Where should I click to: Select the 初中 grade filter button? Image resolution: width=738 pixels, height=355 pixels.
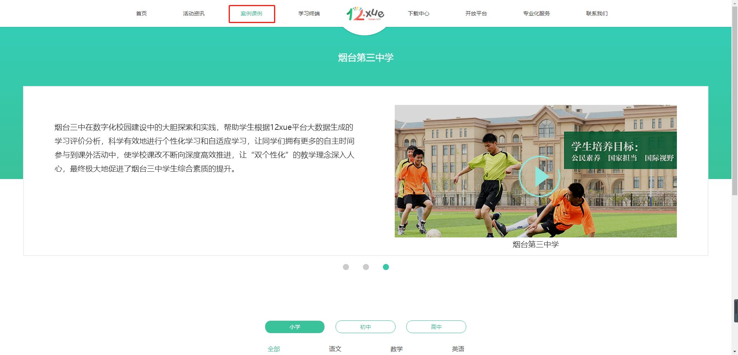(366, 327)
